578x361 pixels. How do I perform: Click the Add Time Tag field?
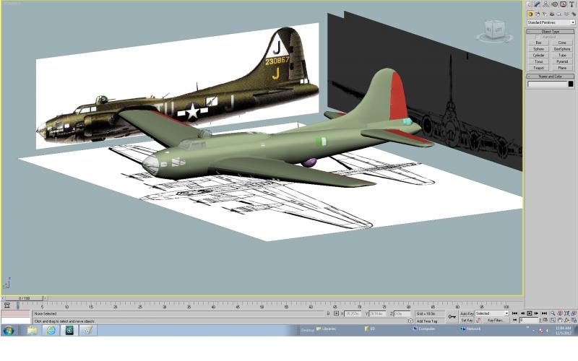pos(429,321)
